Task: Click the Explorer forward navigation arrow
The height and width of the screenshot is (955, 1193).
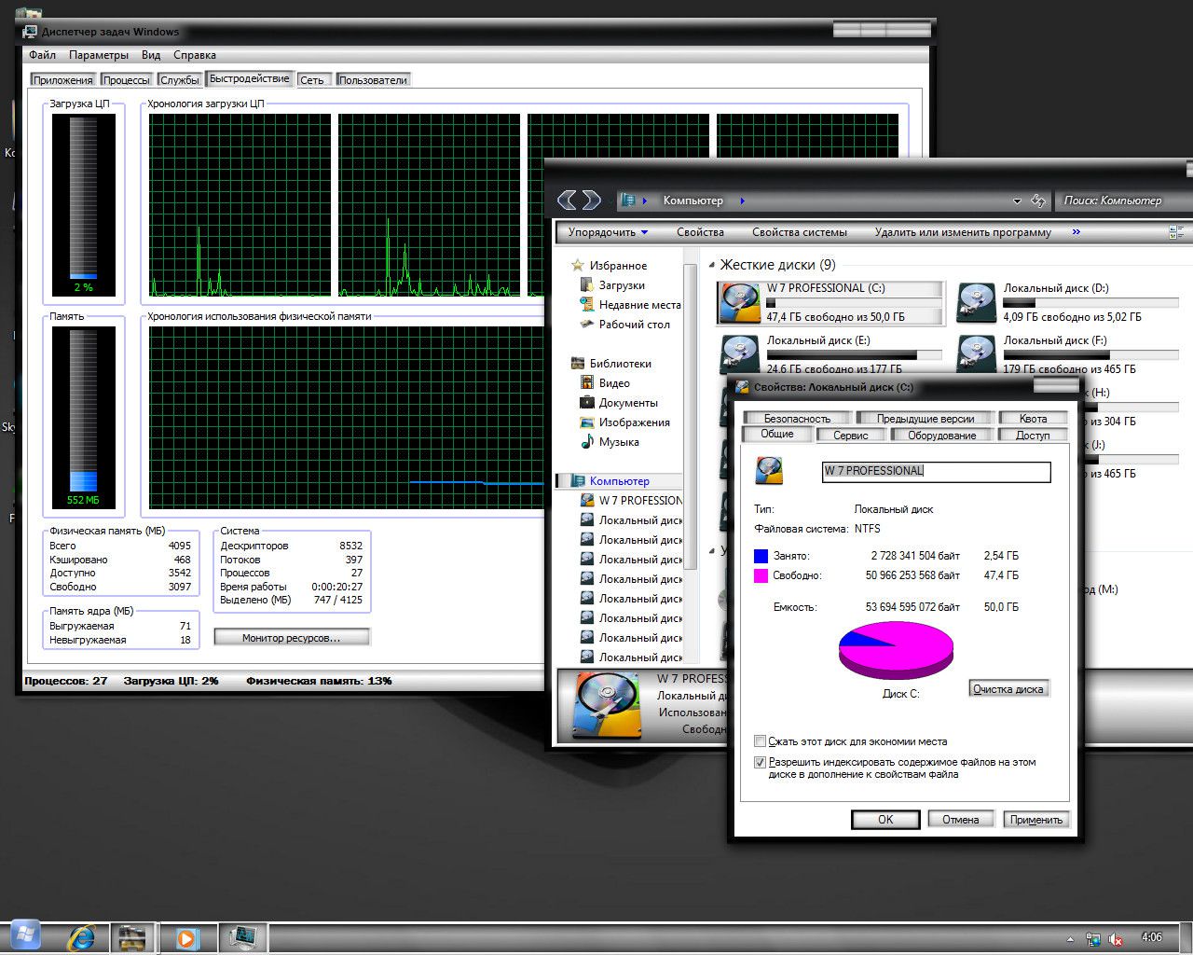Action: click(x=591, y=200)
